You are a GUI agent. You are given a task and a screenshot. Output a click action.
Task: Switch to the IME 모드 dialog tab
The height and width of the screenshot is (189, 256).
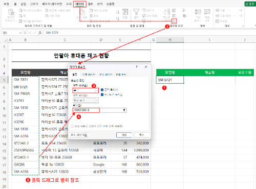point(121,75)
